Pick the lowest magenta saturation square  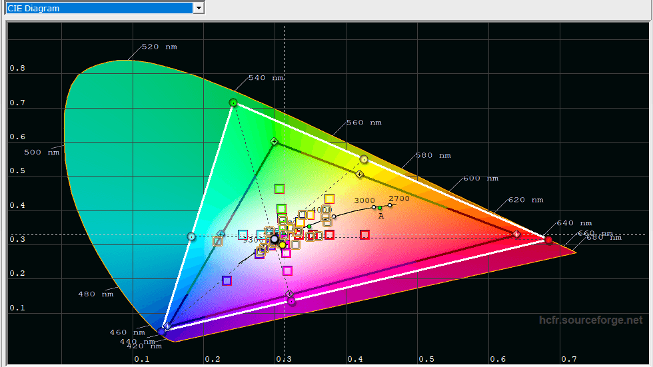click(287, 270)
